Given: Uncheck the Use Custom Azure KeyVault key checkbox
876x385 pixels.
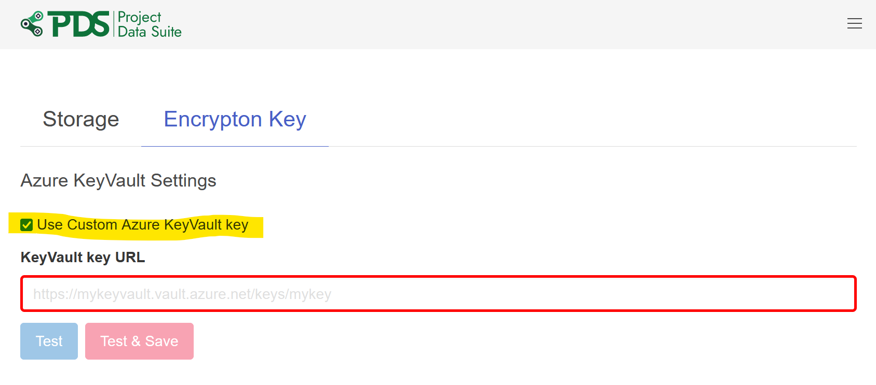Looking at the screenshot, I should tap(26, 225).
